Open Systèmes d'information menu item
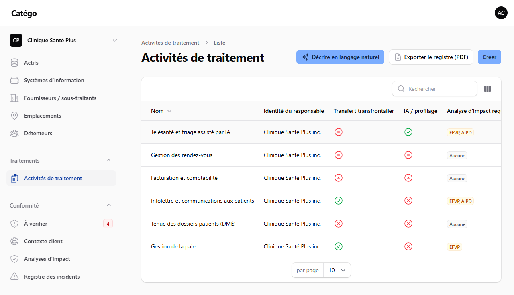Screen dimensions: 514x295 [x=61, y=80]
